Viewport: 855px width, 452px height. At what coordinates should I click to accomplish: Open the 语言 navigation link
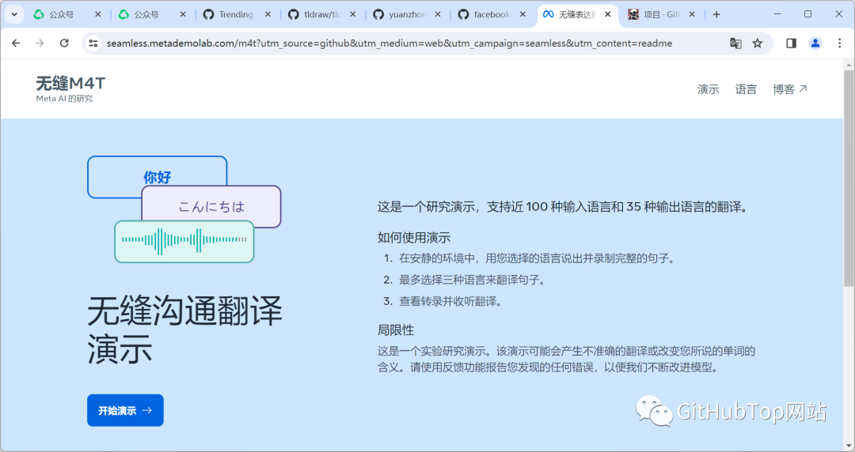[x=746, y=89]
